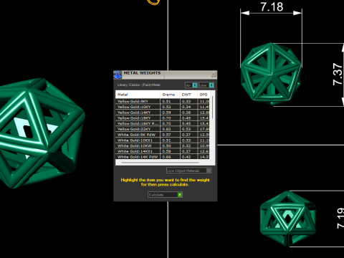Select the Yellow Gold:18KY R... row
The image size is (344, 258).
point(163,123)
